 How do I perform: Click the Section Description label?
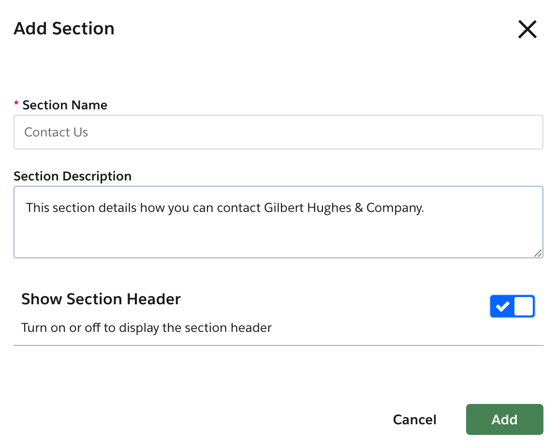click(73, 176)
